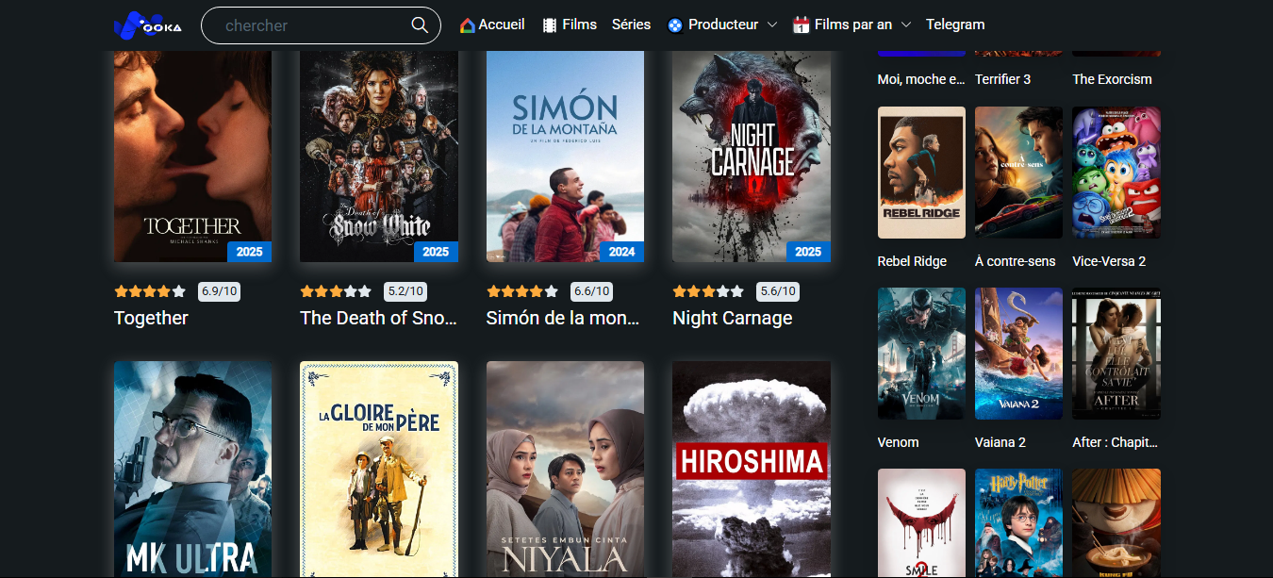
Task: Go to the Séries section
Action: [631, 25]
